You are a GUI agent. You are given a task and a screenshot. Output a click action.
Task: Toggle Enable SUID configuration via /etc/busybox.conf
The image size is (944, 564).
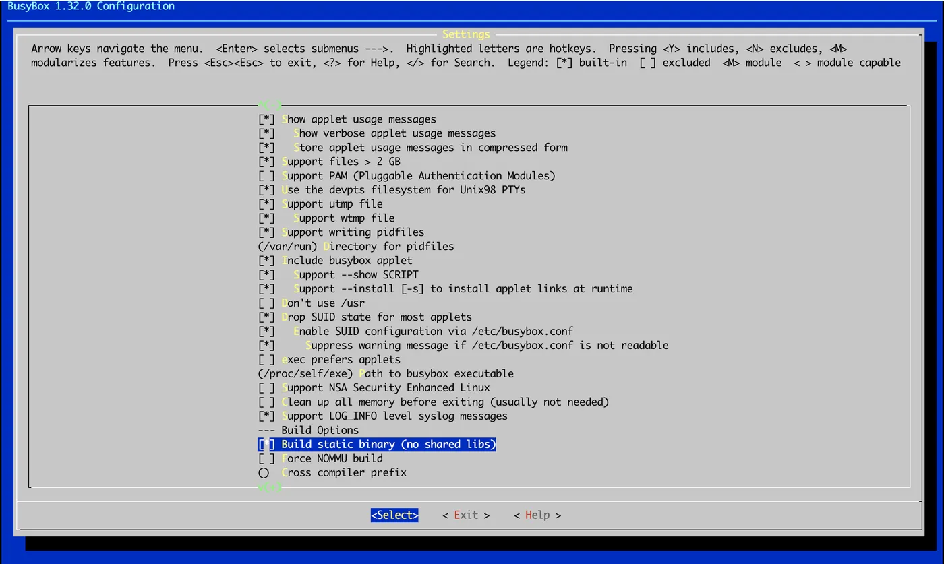(x=416, y=332)
